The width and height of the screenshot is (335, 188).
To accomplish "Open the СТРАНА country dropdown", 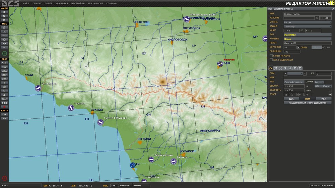I will pyautogui.click(x=308, y=22).
